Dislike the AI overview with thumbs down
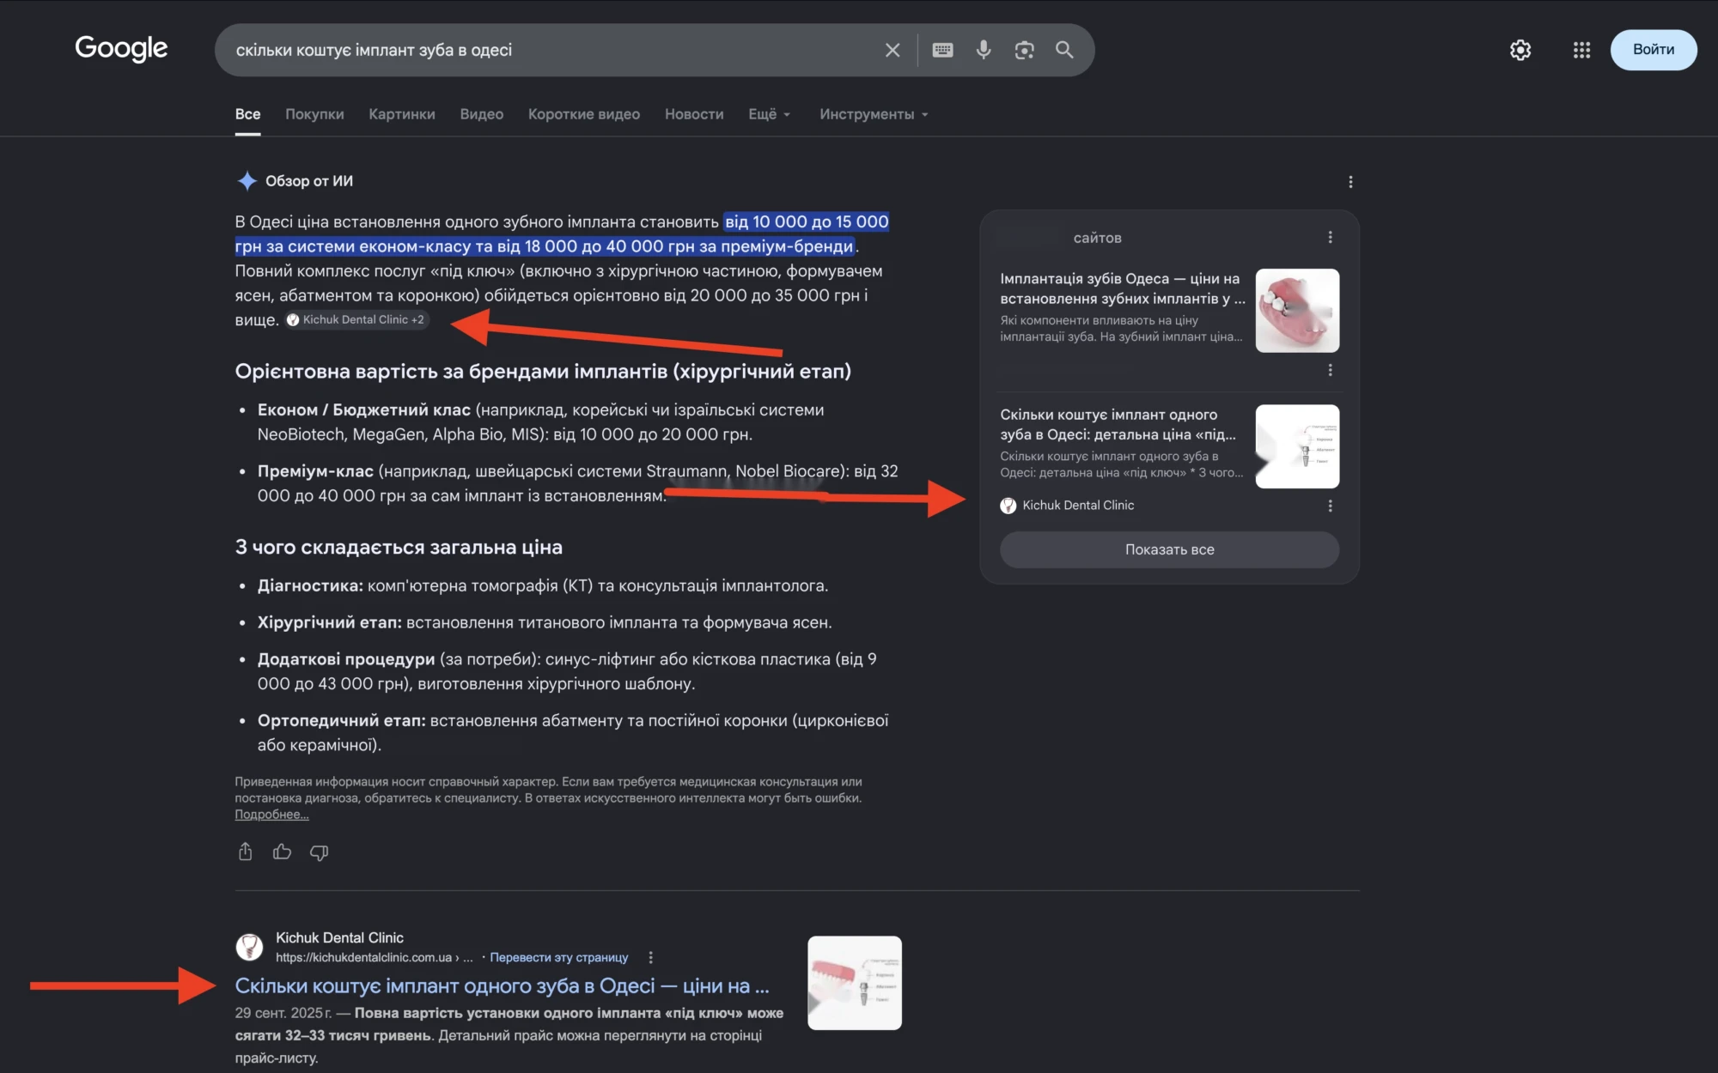The image size is (1718, 1073). click(319, 852)
